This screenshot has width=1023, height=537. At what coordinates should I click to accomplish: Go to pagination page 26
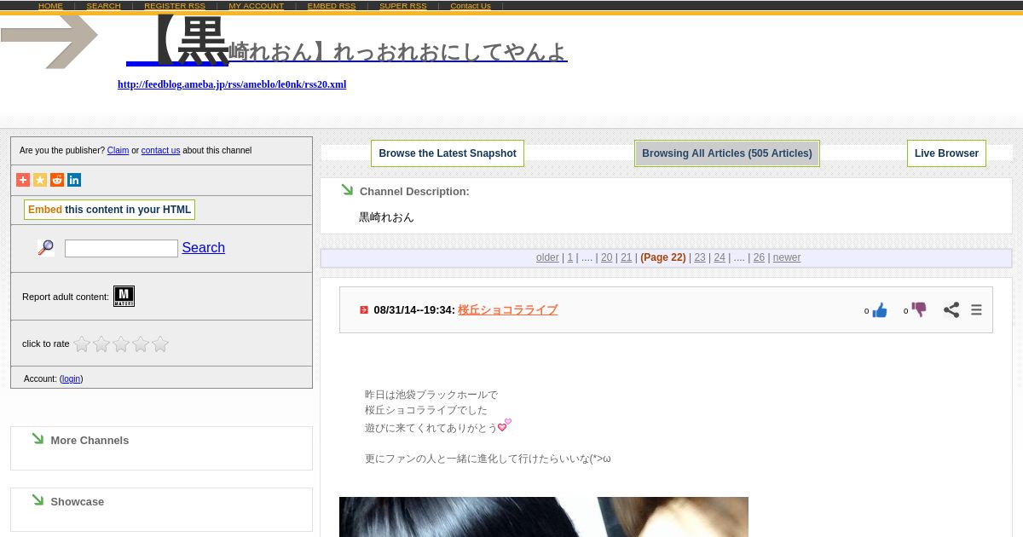click(759, 257)
